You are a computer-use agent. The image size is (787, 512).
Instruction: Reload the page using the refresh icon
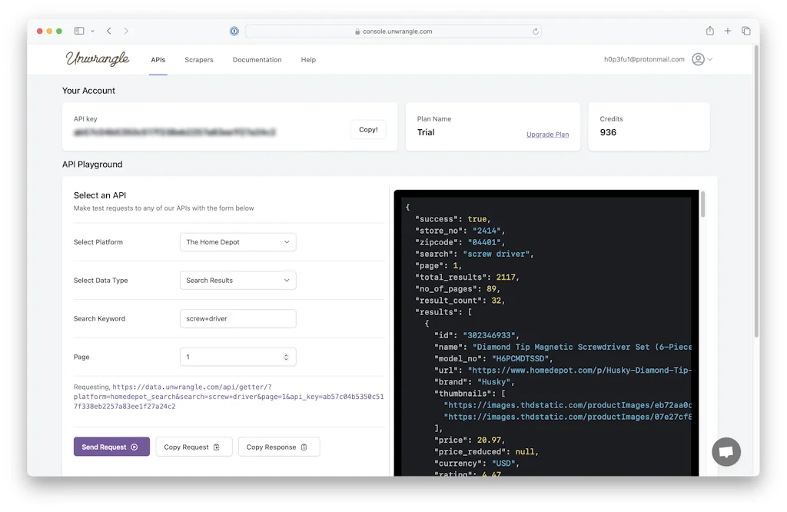click(x=535, y=32)
